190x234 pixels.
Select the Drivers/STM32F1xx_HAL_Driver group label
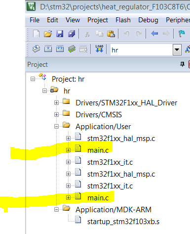(126, 103)
